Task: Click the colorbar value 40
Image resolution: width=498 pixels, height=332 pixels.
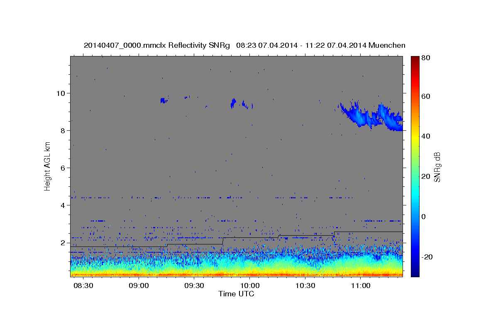Action: click(427, 136)
